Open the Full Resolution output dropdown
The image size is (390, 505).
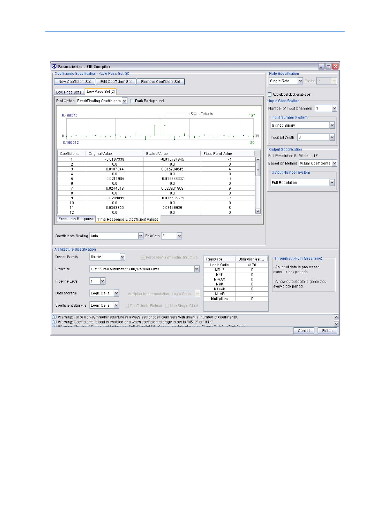pyautogui.click(x=332, y=182)
